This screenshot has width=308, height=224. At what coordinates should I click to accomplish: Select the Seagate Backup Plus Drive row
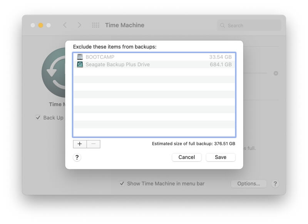tap(154, 64)
